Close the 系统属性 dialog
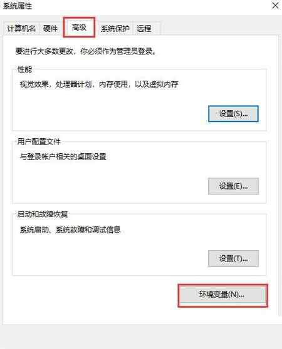 coord(275,6)
